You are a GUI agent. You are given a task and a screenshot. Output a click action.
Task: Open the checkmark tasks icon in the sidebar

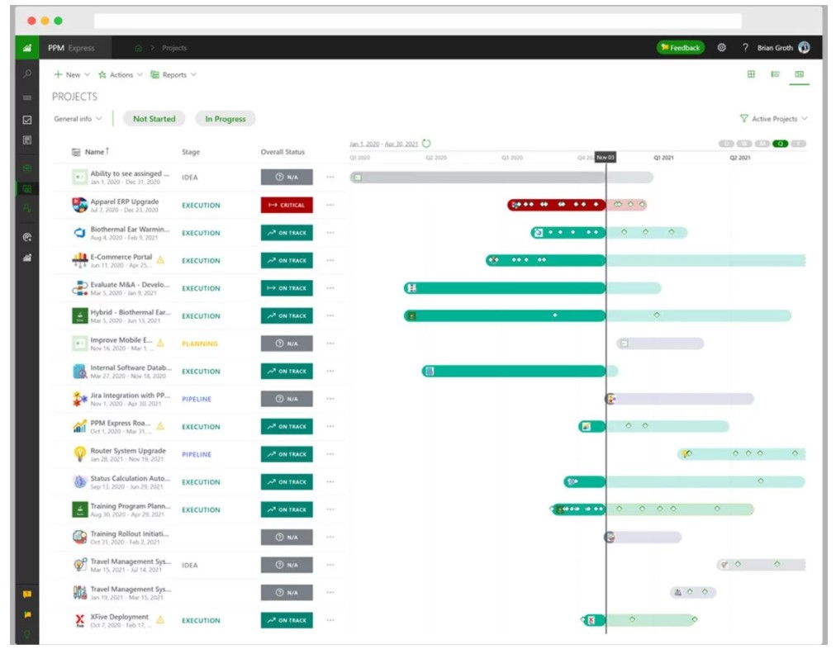27,120
